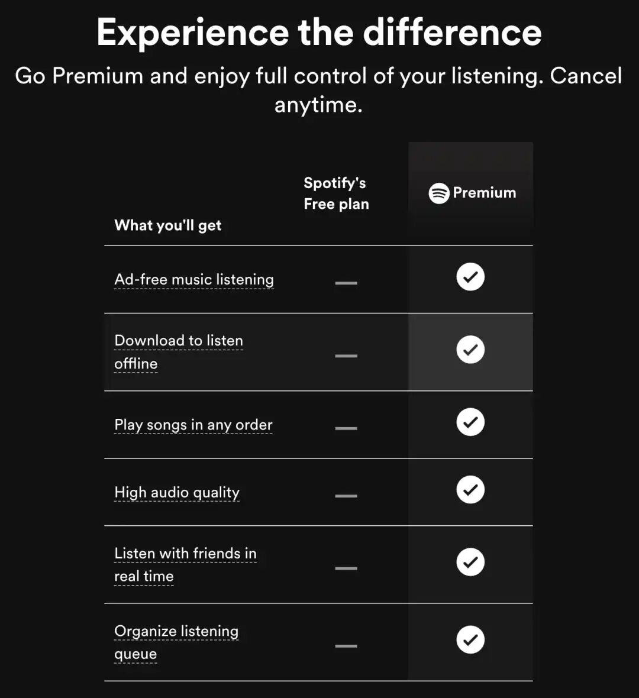The height and width of the screenshot is (698, 639).
Task: Click Free plan dash for Download to listen offline
Action: [x=346, y=356]
